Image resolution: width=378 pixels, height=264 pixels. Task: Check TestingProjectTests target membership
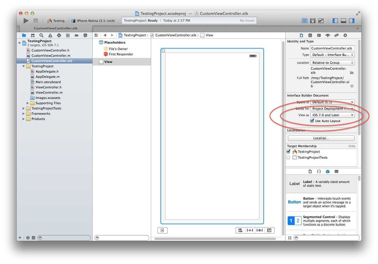click(x=289, y=157)
